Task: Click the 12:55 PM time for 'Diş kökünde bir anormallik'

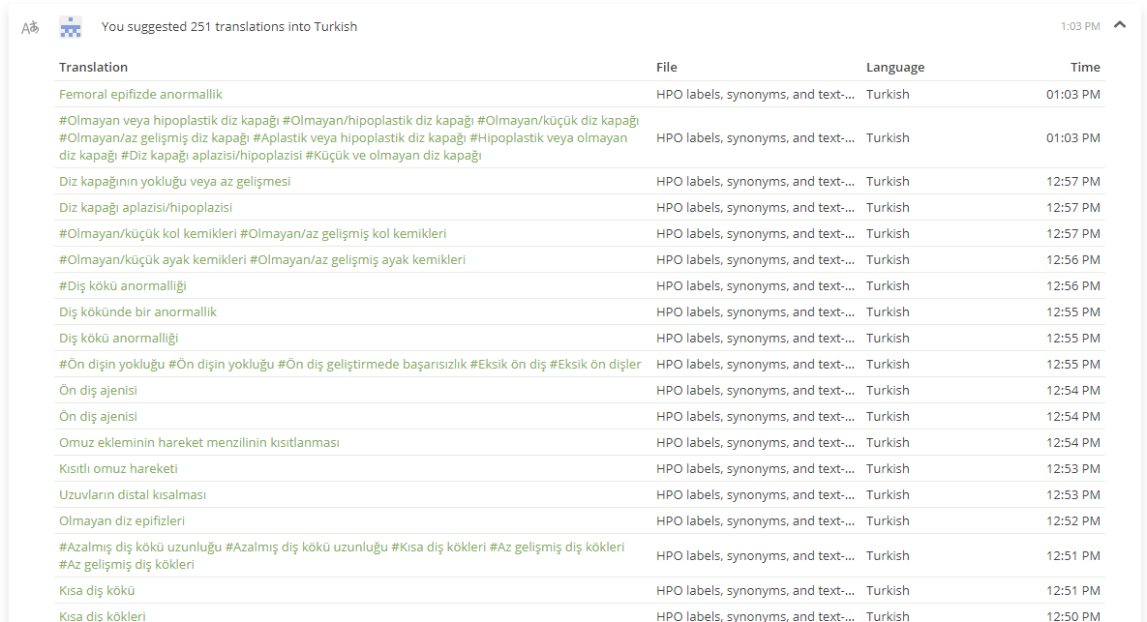Action: tap(1072, 312)
